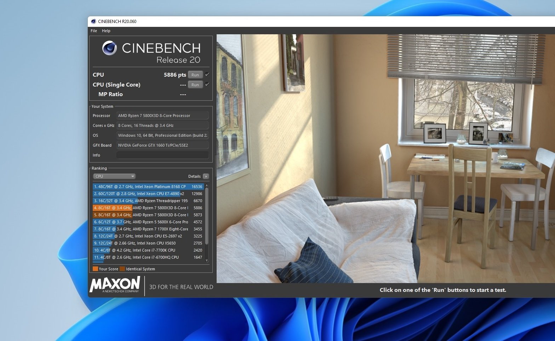Click the MP Ratio label

coord(110,94)
